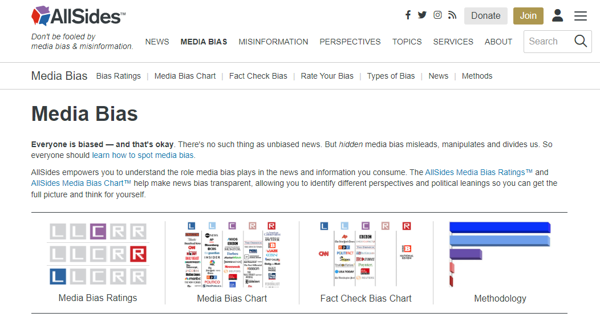
Task: Open the Media Bias Chart thumbnail
Action: tap(232, 254)
